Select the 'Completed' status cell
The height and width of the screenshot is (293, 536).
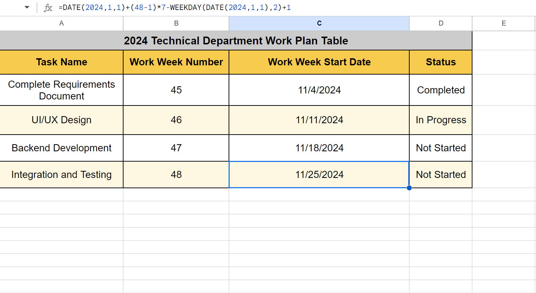[441, 90]
